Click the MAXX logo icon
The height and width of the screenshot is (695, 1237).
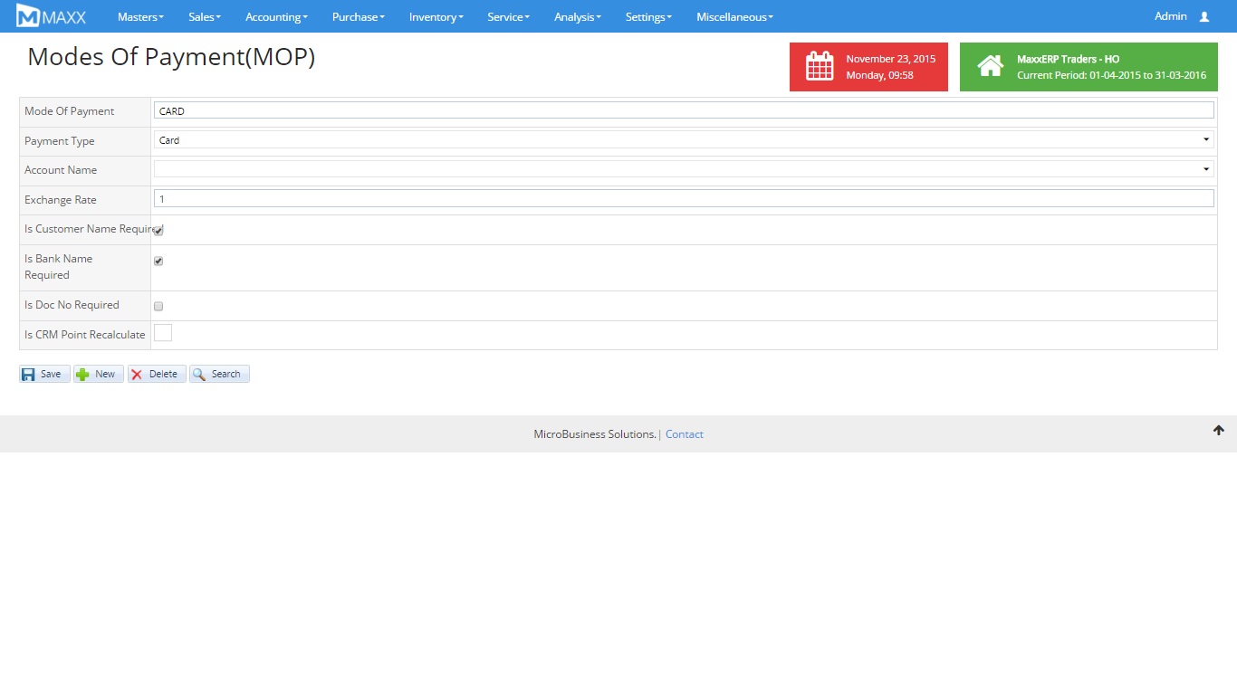(28, 16)
